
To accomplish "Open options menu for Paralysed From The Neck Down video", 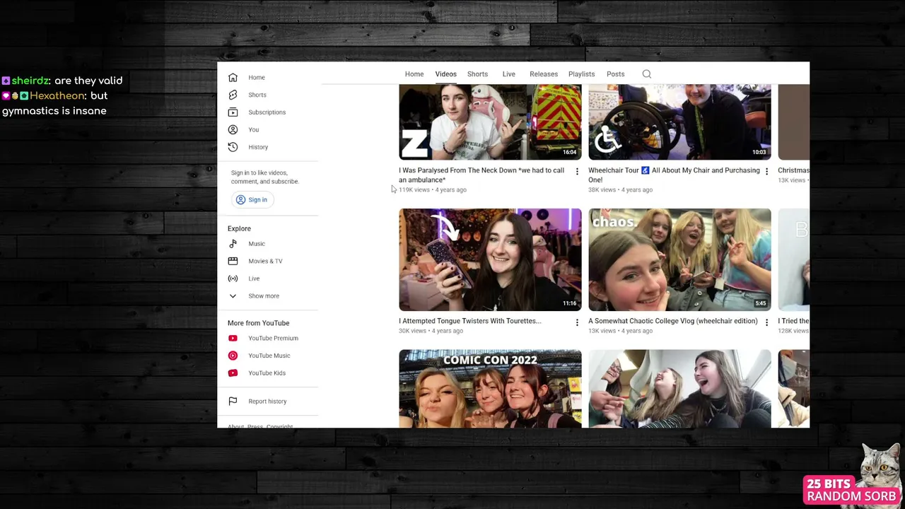I will click(x=577, y=172).
